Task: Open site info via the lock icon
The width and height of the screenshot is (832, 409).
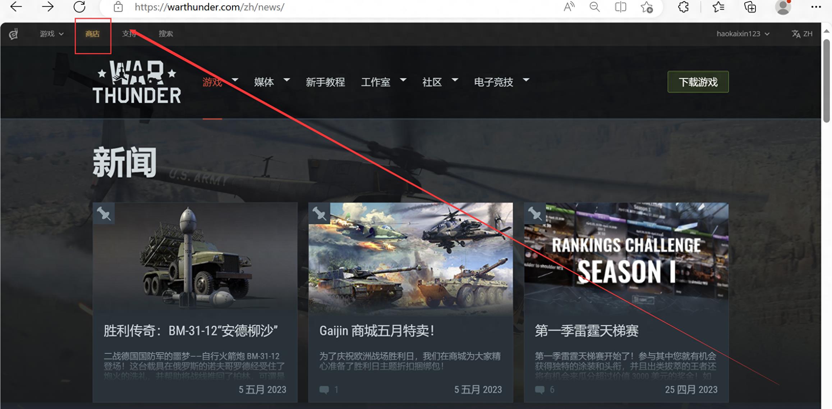Action: pyautogui.click(x=118, y=7)
